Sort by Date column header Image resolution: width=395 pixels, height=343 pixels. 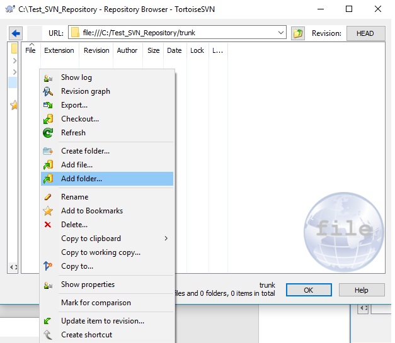(x=175, y=50)
